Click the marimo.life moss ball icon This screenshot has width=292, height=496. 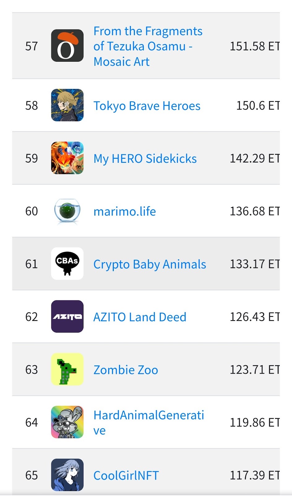[67, 211]
